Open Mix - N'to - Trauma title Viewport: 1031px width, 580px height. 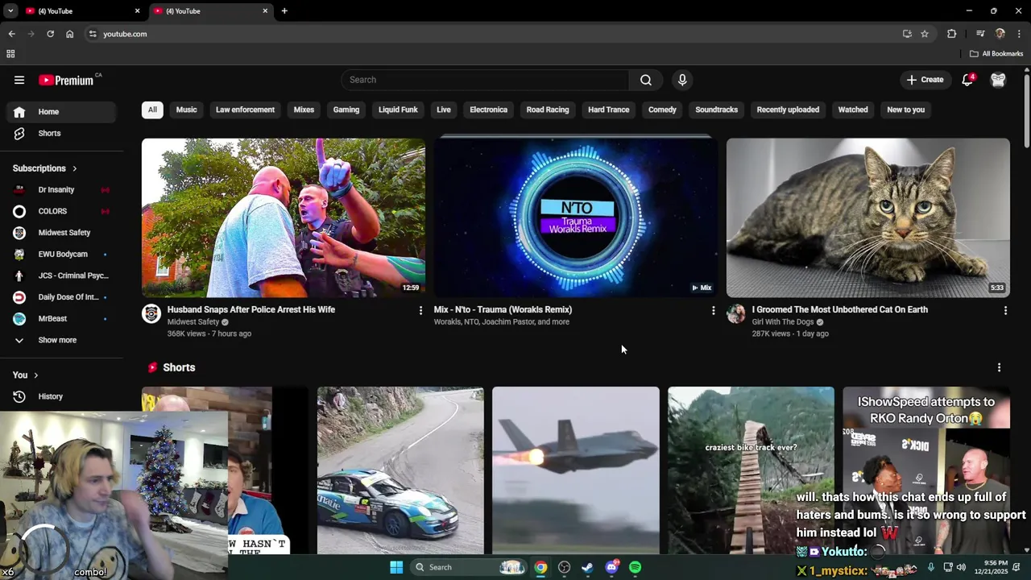pyautogui.click(x=503, y=309)
